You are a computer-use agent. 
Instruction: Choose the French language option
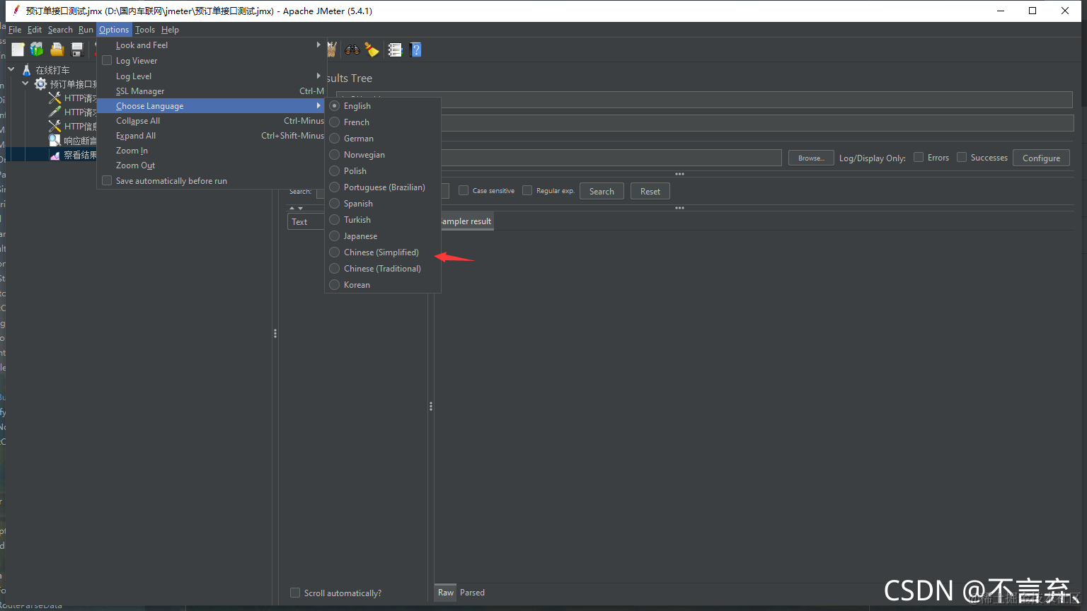tap(383, 122)
